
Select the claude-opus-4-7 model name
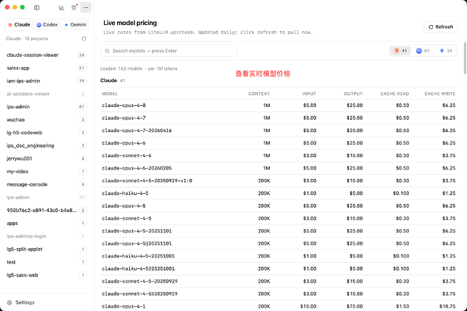click(x=124, y=118)
